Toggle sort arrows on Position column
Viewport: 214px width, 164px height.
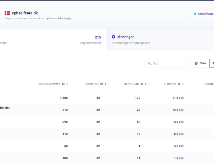[105, 84]
